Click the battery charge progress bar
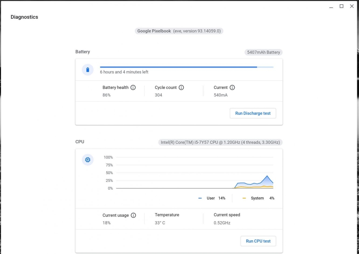 tap(187, 67)
